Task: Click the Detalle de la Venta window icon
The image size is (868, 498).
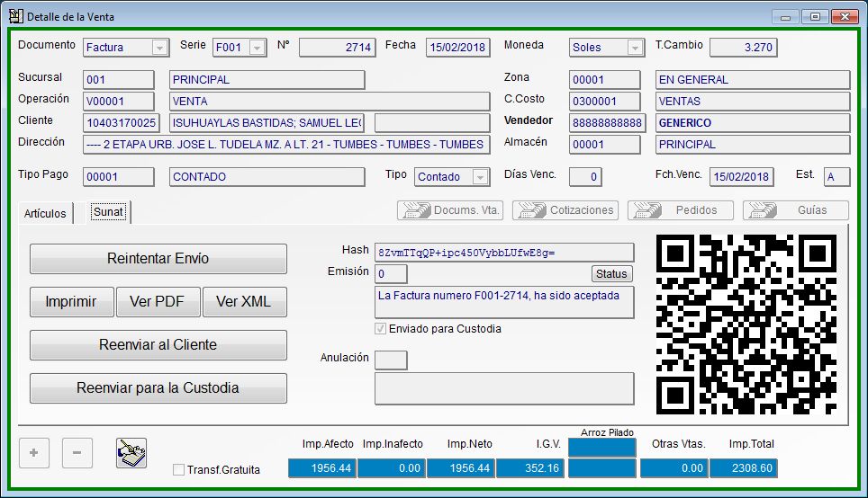Action: 16,16
